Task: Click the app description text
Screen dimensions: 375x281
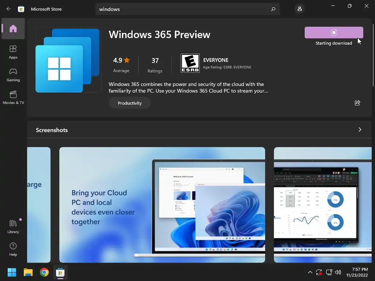Action: (188, 87)
